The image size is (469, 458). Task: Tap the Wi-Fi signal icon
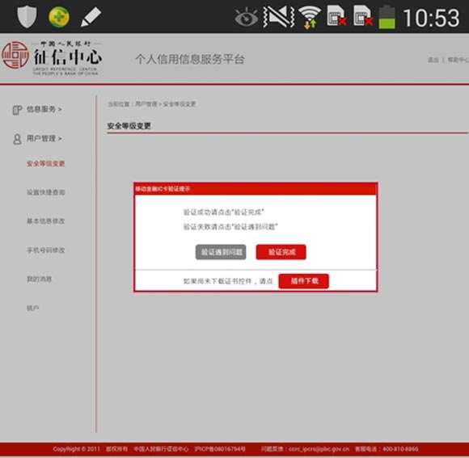[310, 18]
